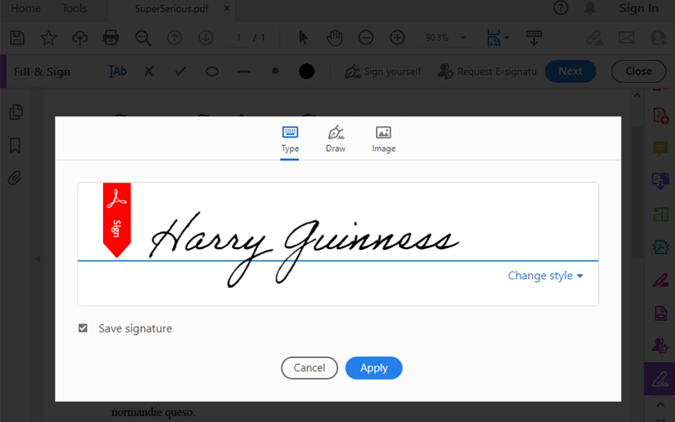Viewport: 675px width, 422px height.
Task: Switch to the Draw signature tab
Action: pyautogui.click(x=336, y=140)
